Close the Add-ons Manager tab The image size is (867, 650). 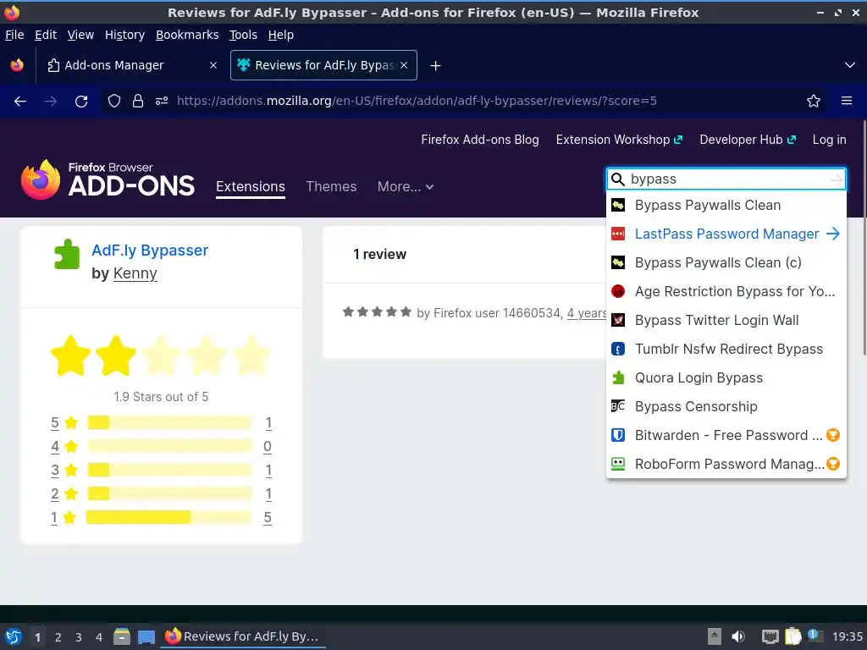(213, 65)
